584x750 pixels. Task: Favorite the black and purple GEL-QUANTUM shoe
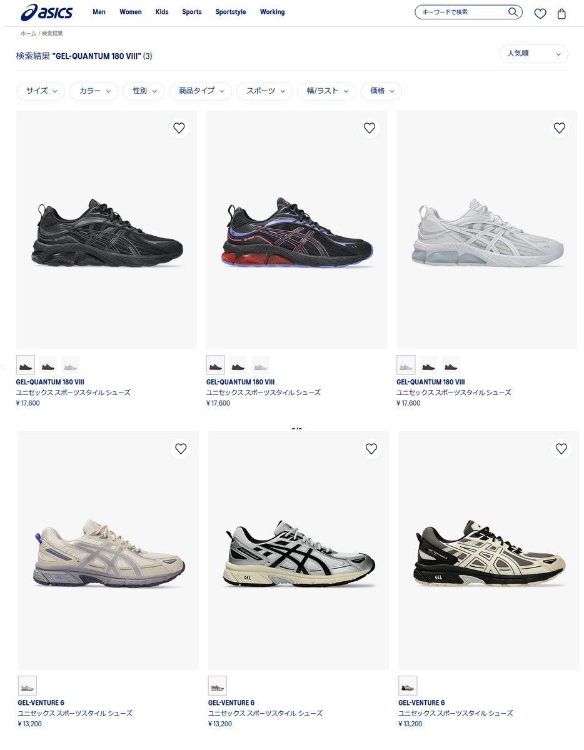pos(369,128)
